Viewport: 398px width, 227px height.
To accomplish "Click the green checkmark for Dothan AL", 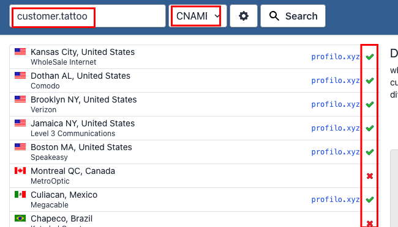I will pyautogui.click(x=370, y=81).
